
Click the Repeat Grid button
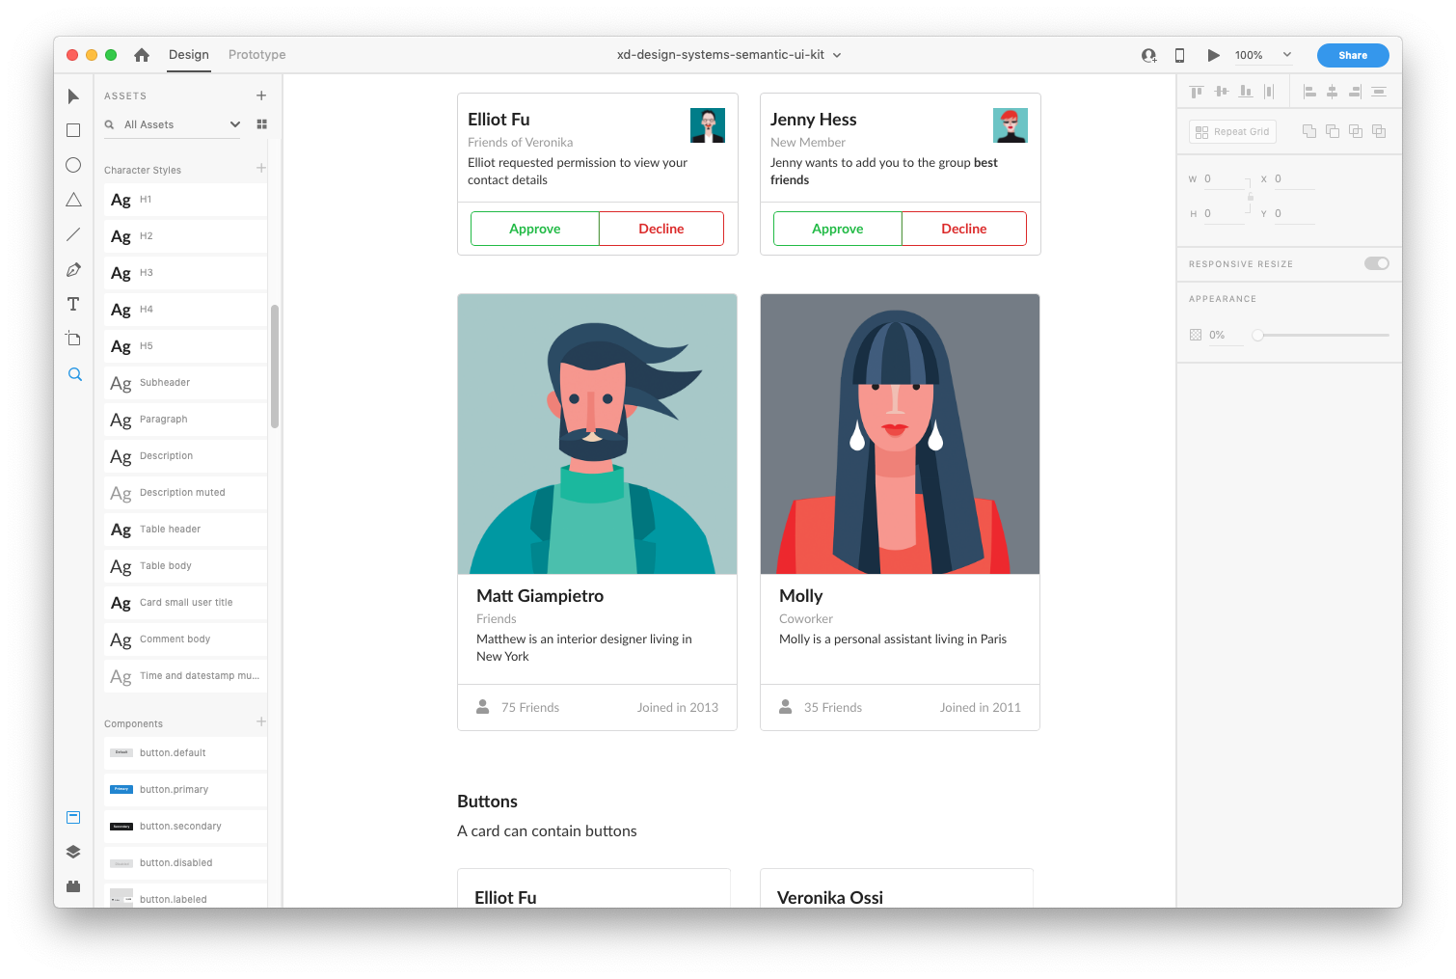[x=1232, y=131]
